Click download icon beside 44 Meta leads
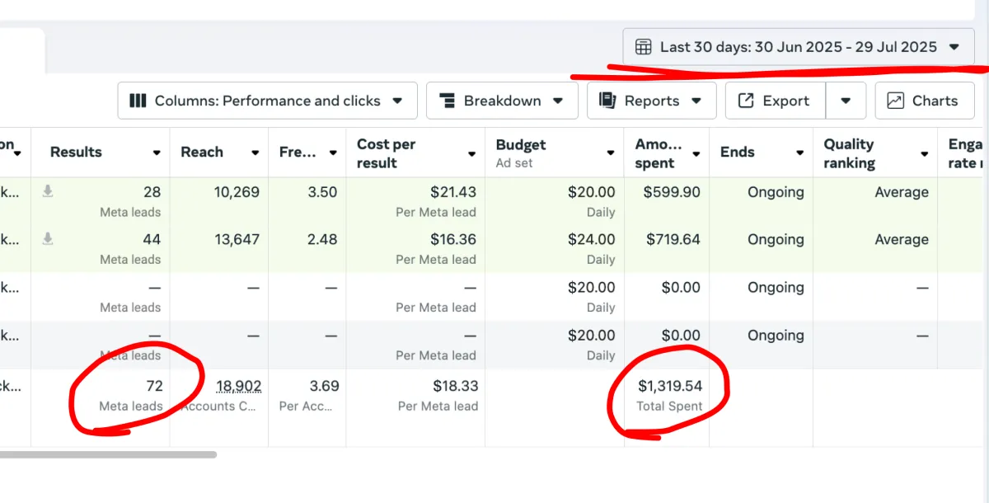The width and height of the screenshot is (989, 503). [x=49, y=239]
